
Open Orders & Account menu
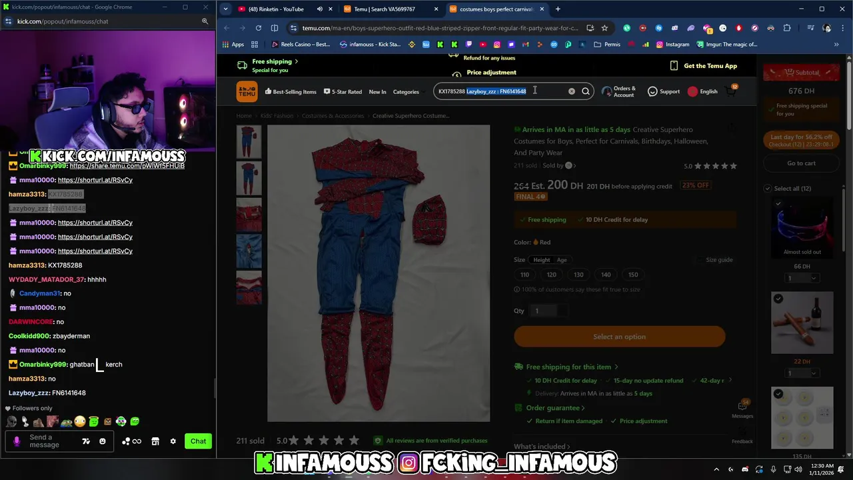click(x=618, y=91)
